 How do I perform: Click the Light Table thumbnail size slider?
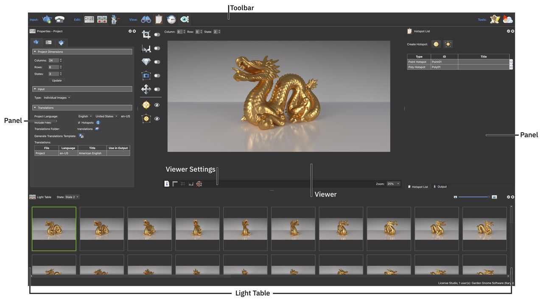pos(474,197)
